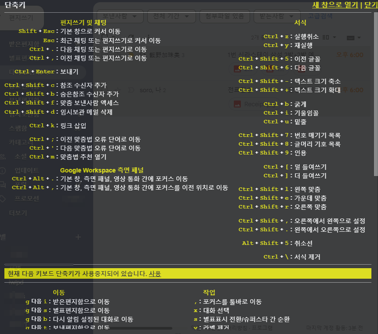Image resolution: width=378 pixels, height=334 pixels.
Task: Click the shortcuts panel vertical scrollbar
Action: 375,88
